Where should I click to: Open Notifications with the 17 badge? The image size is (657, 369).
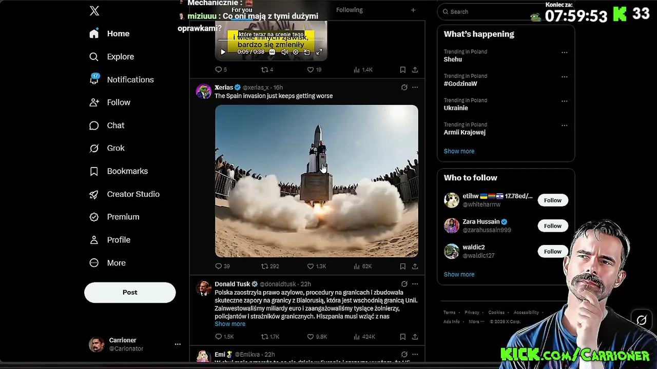click(121, 79)
